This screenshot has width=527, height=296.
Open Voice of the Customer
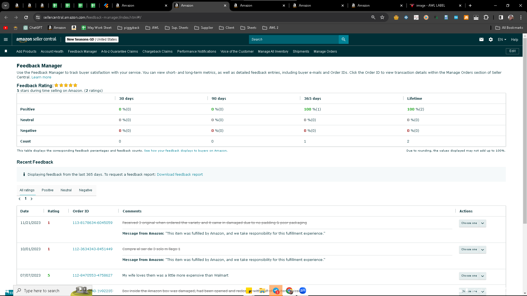[x=237, y=51]
